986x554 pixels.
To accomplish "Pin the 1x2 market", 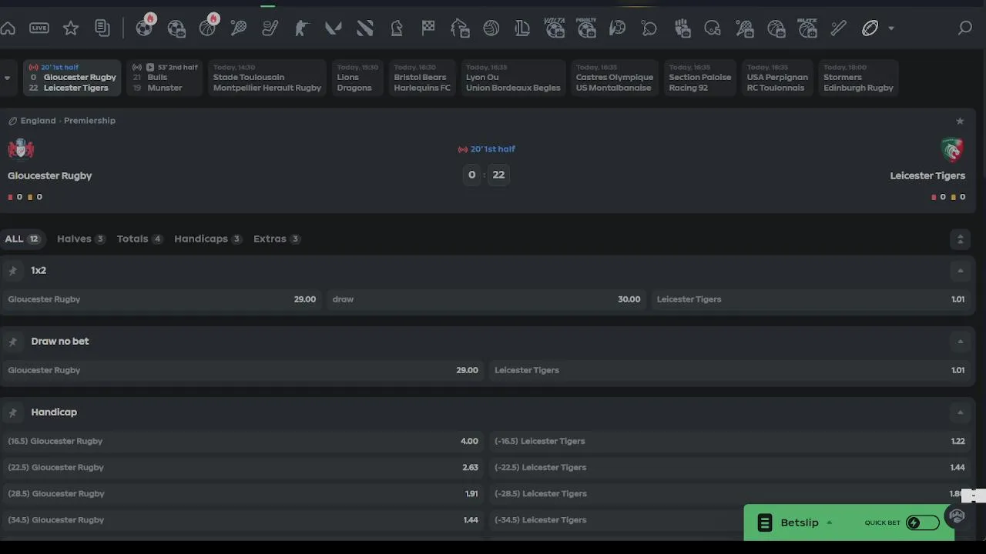I will 12,271.
